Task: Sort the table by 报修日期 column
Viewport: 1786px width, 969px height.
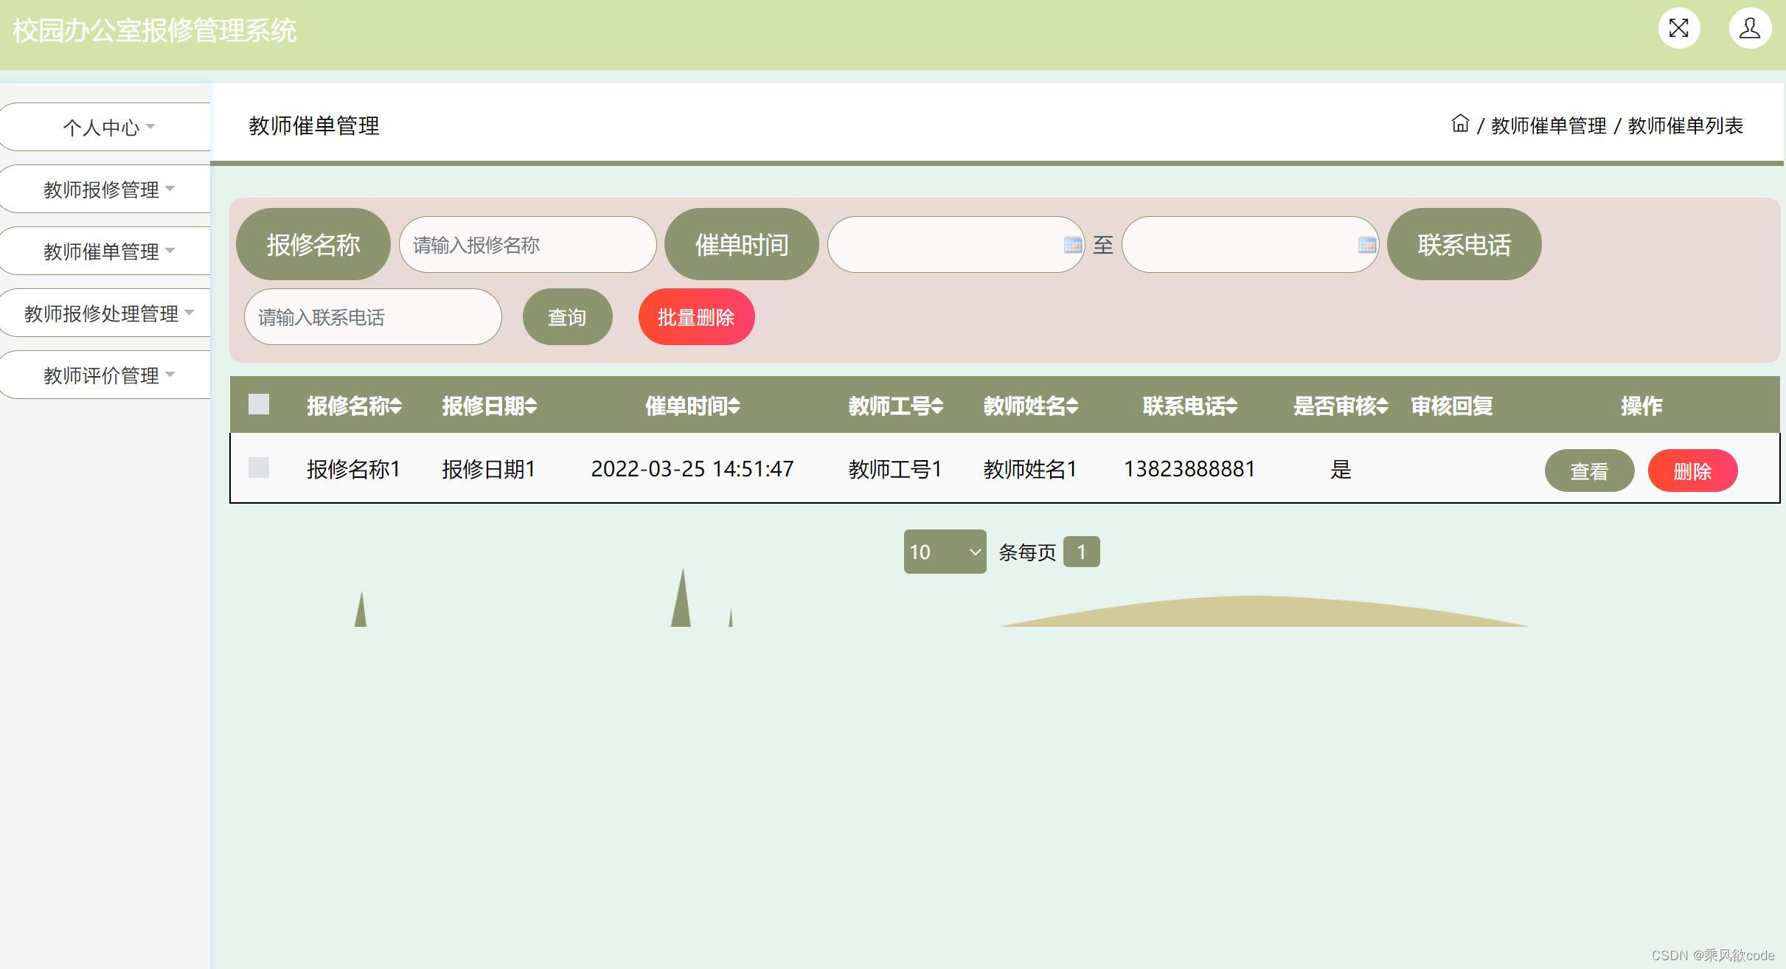Action: coord(489,406)
